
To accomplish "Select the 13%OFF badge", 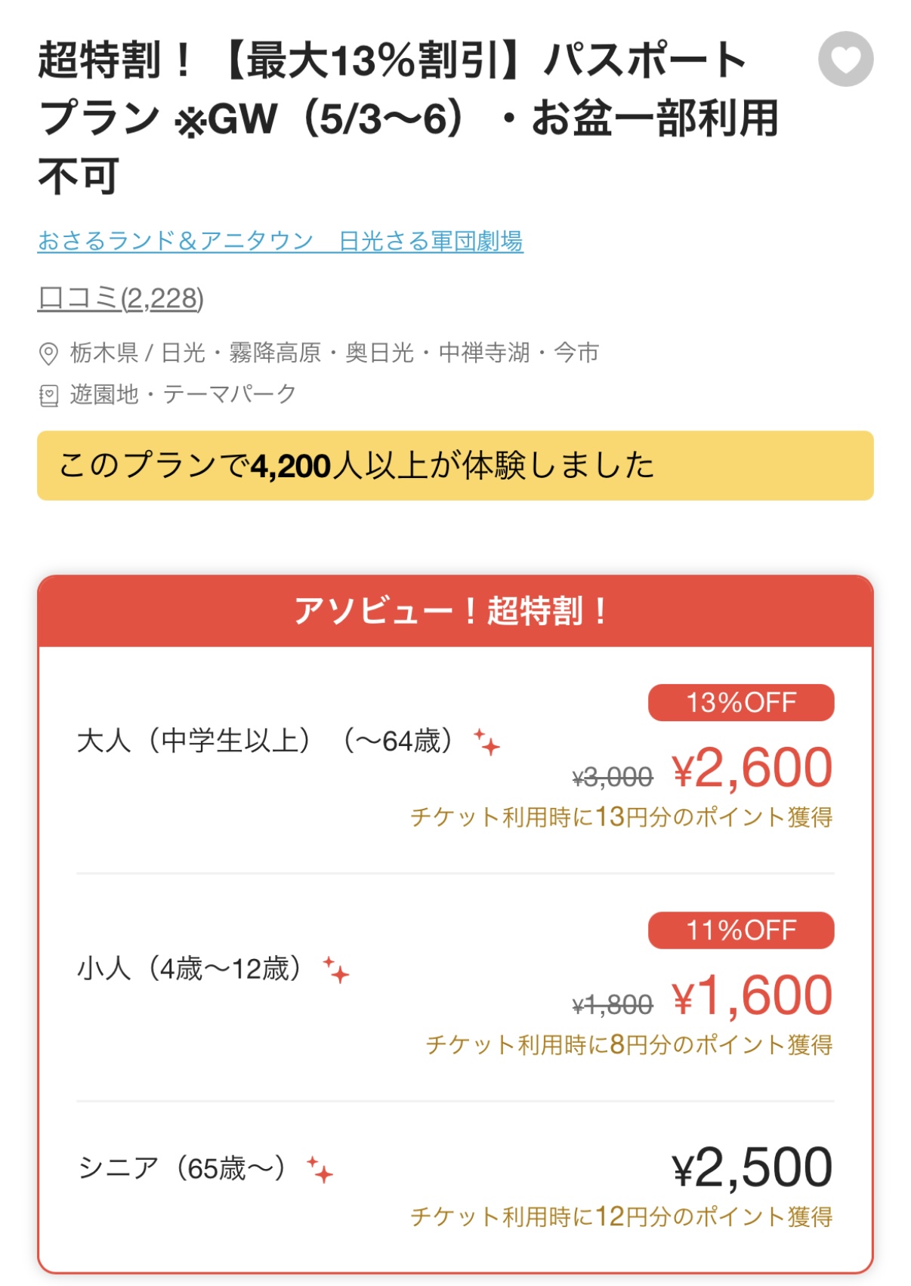I will [x=741, y=702].
